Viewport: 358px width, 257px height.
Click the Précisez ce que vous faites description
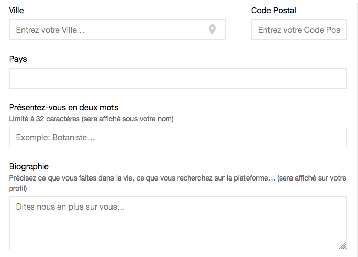[177, 183]
